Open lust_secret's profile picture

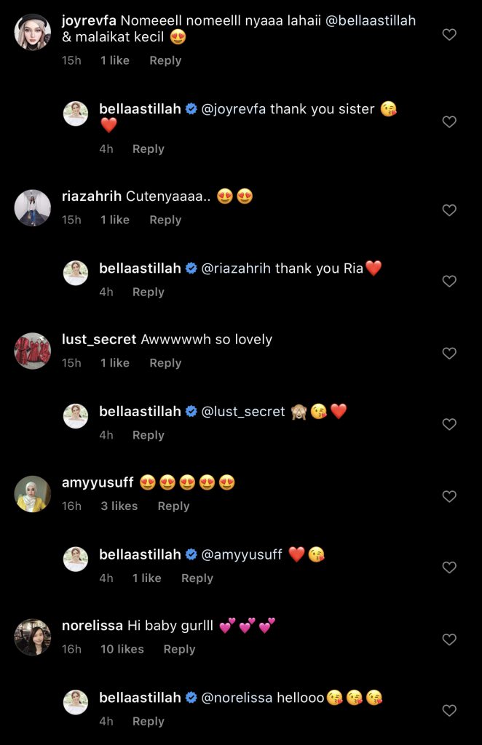point(32,352)
